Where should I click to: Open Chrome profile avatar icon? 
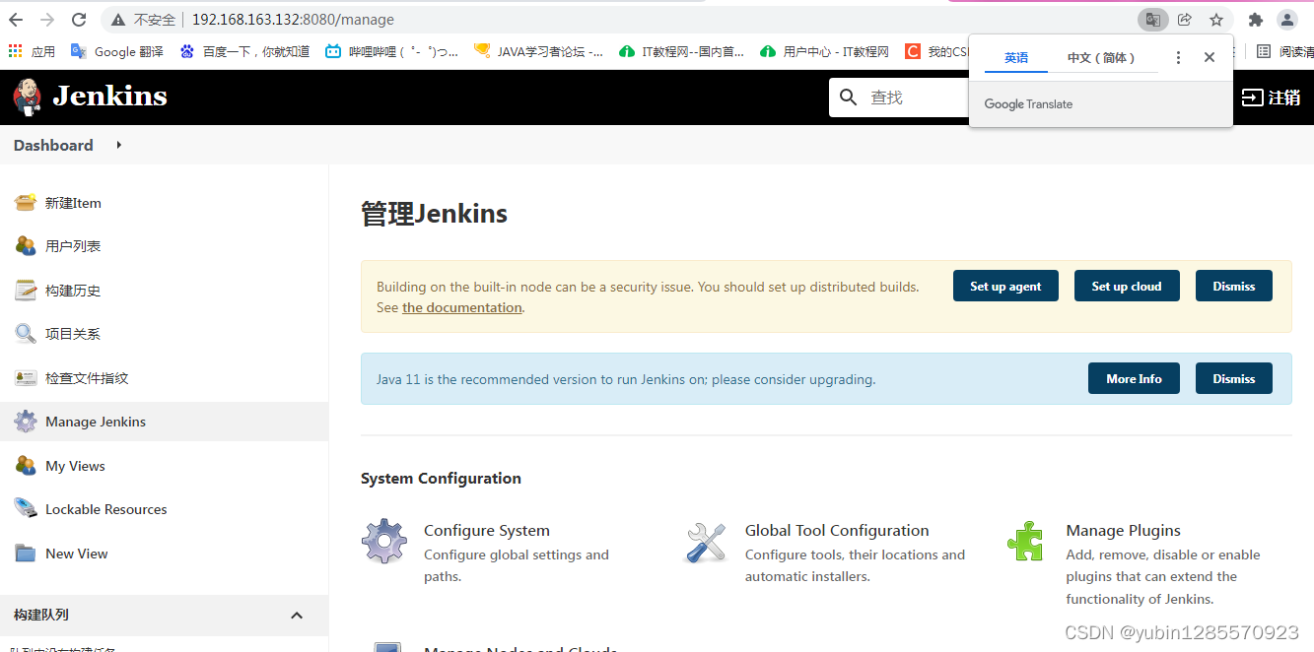click(x=1287, y=20)
